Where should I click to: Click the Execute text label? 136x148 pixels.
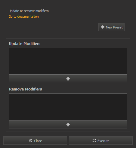point(104,141)
